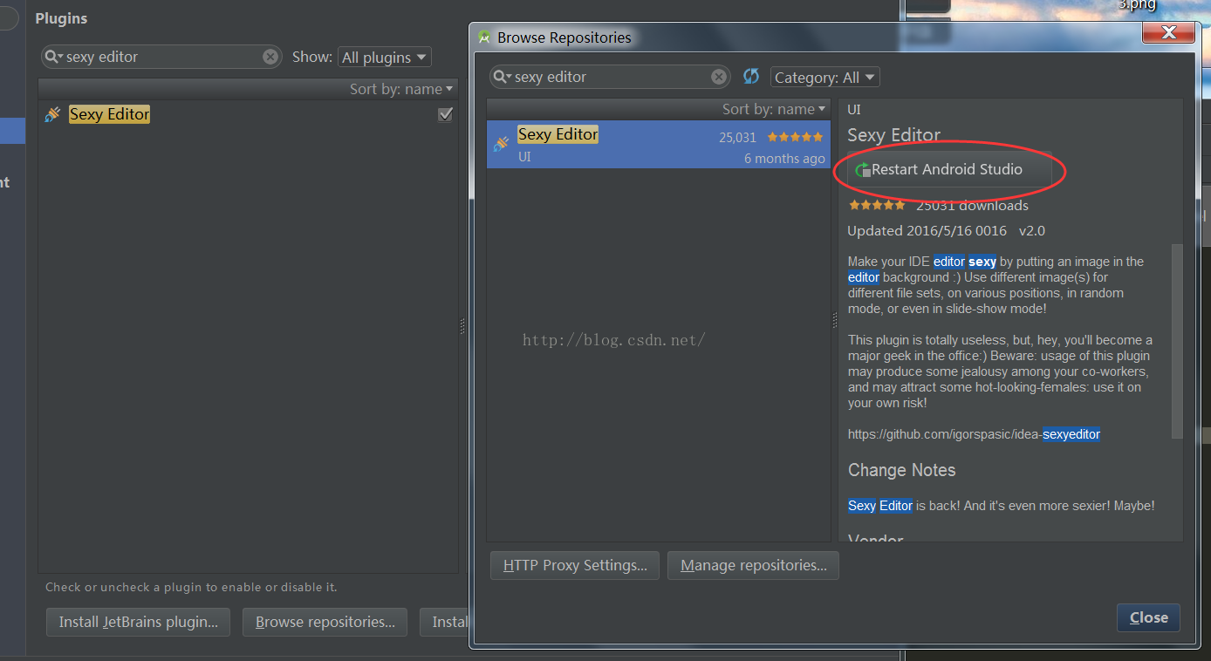Click Restart Android Studio button

click(x=949, y=170)
